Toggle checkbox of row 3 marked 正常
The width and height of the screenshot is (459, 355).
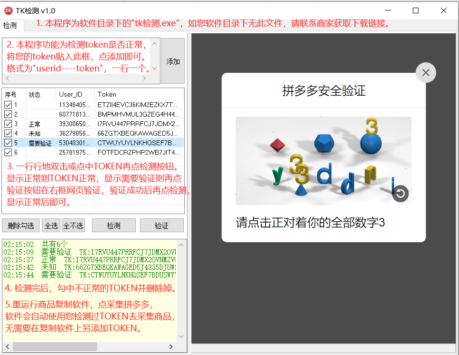point(8,124)
